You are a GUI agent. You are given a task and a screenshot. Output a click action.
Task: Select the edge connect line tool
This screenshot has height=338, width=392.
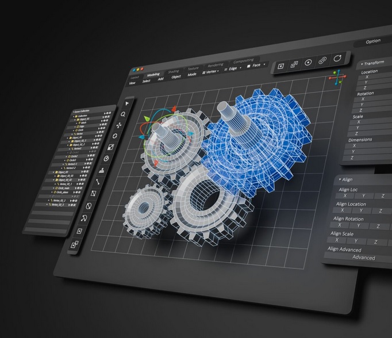pos(98,182)
